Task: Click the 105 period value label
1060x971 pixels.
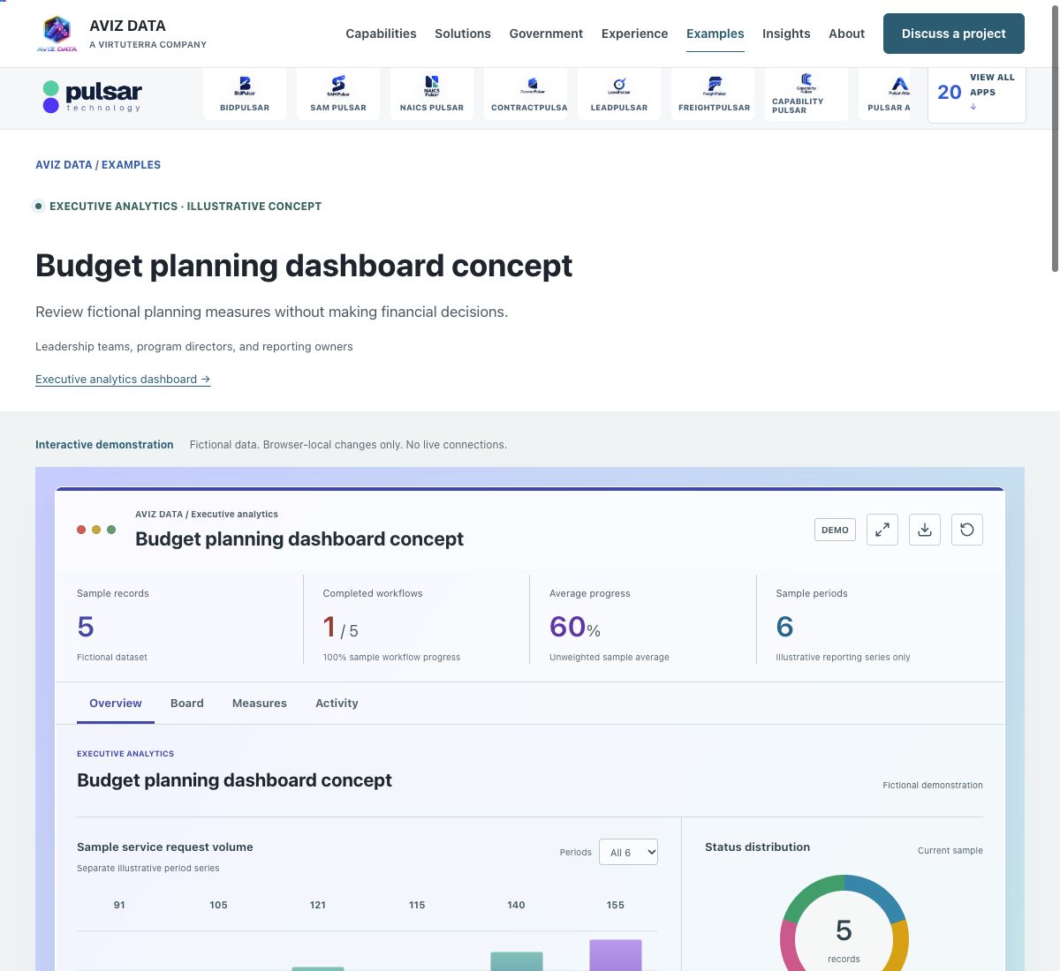Action: [219, 905]
